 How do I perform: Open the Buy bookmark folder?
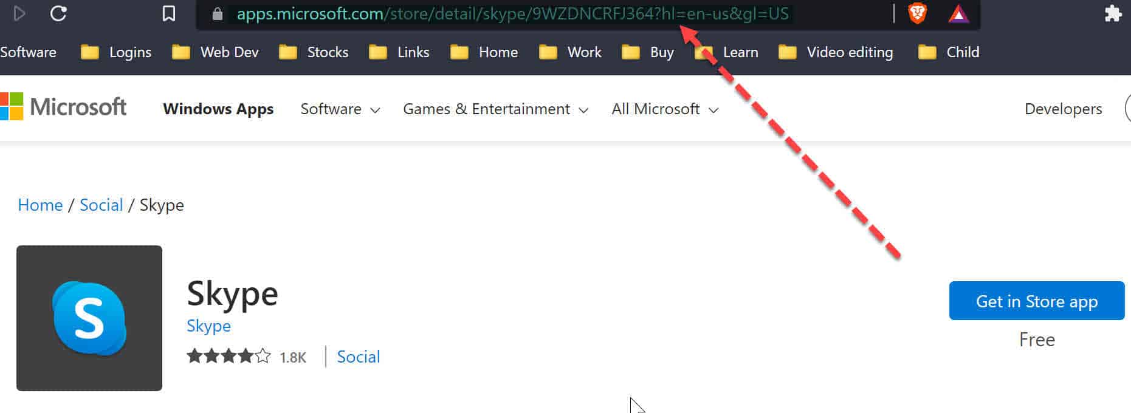648,52
